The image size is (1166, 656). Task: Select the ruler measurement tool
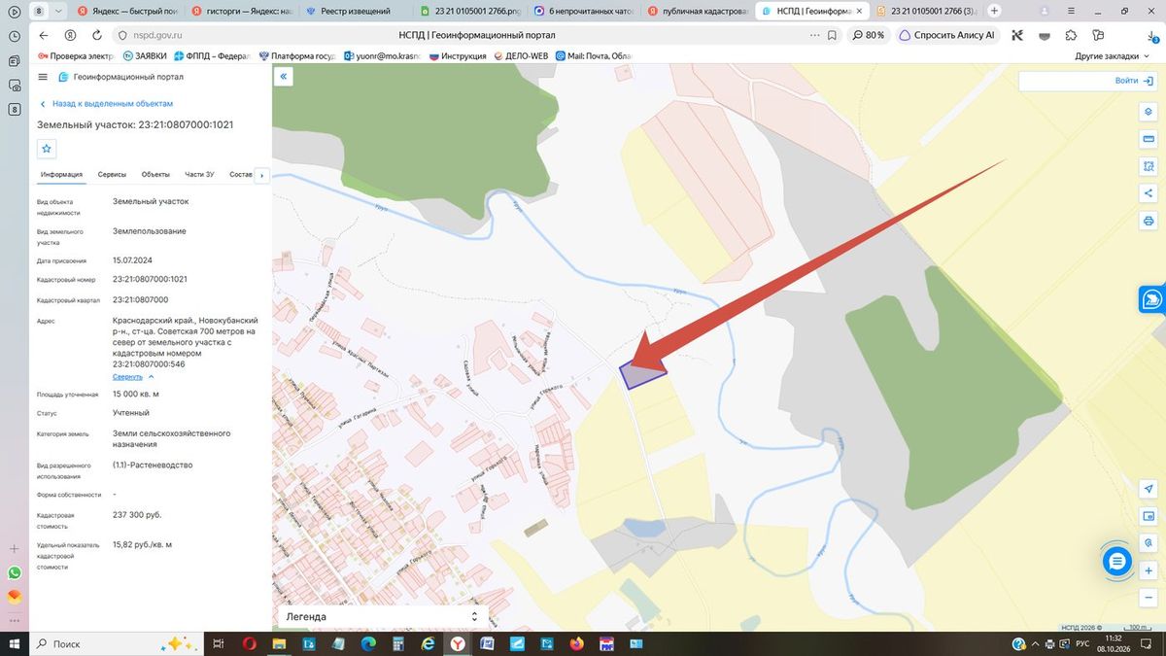[1149, 139]
